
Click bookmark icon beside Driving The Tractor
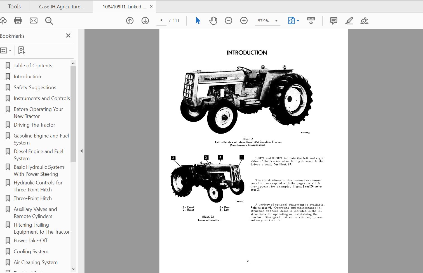coord(8,125)
